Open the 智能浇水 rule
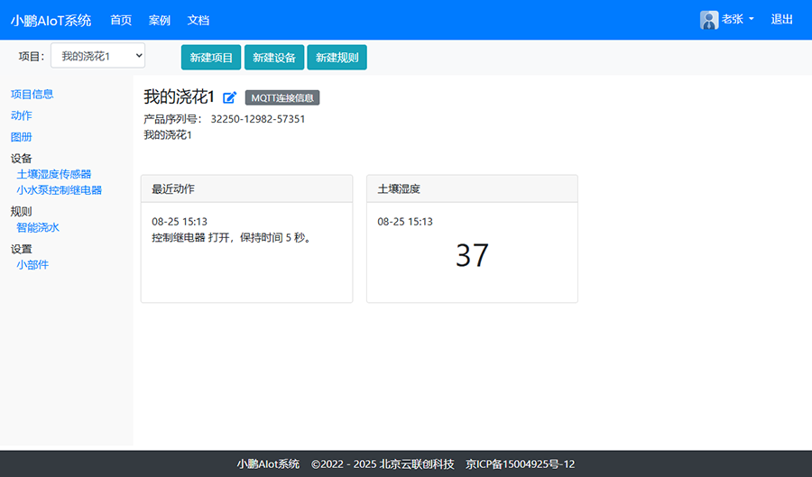812x477 pixels. coord(38,228)
